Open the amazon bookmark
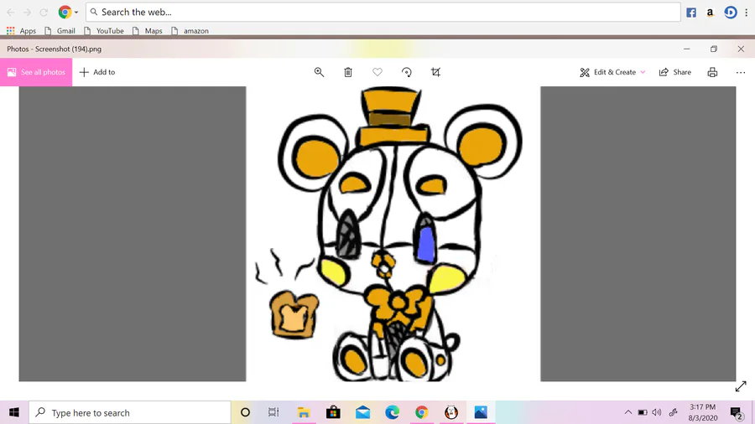 pyautogui.click(x=190, y=31)
